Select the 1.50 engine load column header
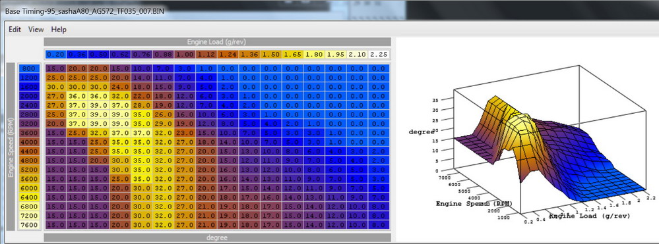Viewport: 659px width, 244px height. tap(270, 55)
